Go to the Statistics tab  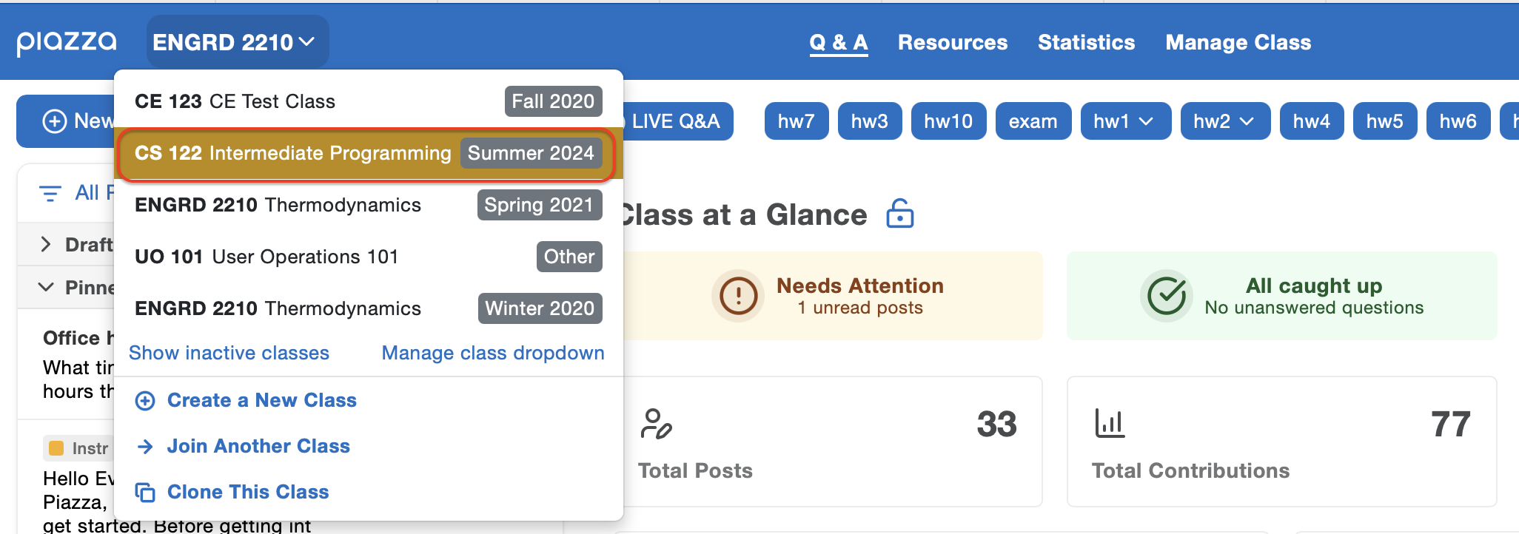(x=1086, y=43)
